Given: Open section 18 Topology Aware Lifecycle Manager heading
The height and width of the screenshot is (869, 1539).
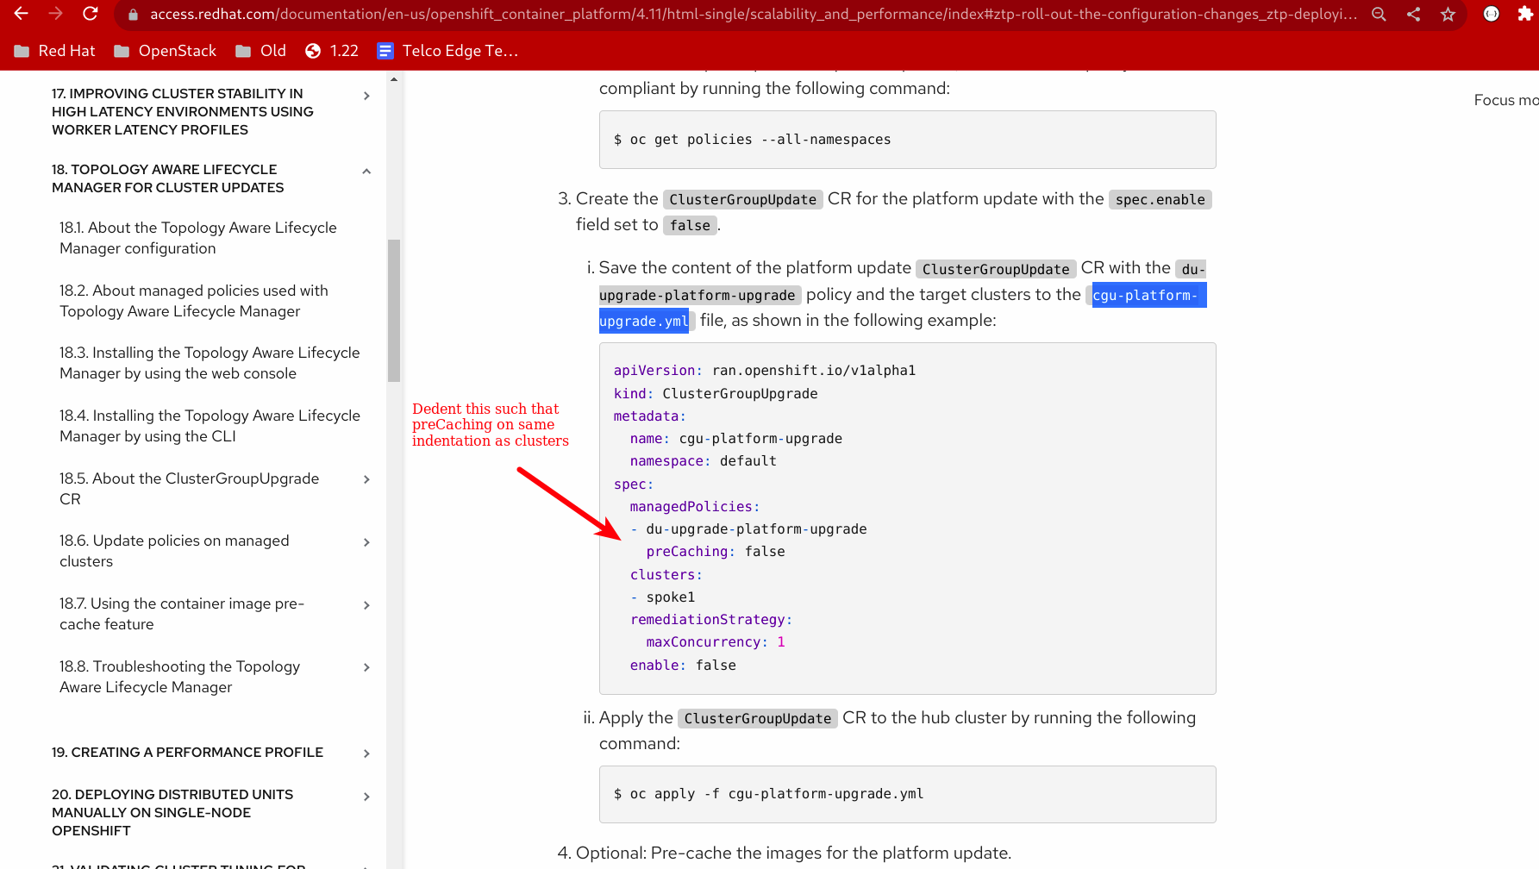Looking at the screenshot, I should pos(168,178).
